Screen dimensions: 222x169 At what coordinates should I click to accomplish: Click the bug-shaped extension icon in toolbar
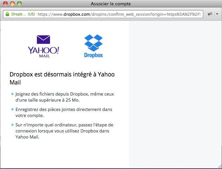[210, 14]
